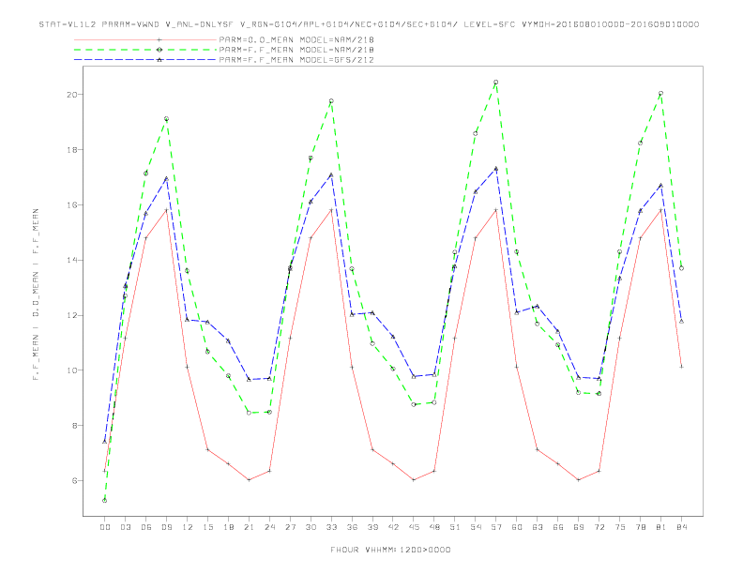Click y-axis tick value 20
The width and height of the screenshot is (743, 574).
(x=71, y=94)
